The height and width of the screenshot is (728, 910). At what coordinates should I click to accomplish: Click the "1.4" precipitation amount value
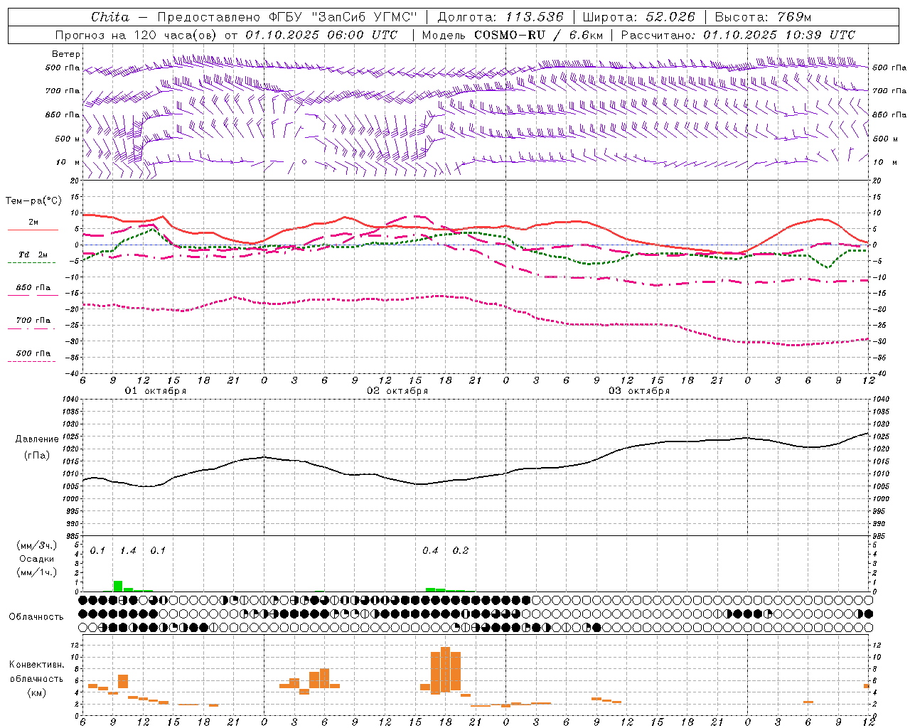[x=128, y=551]
